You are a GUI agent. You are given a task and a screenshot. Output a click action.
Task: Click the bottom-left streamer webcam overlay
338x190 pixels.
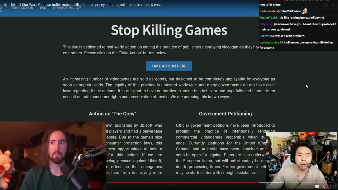[x=53, y=156]
